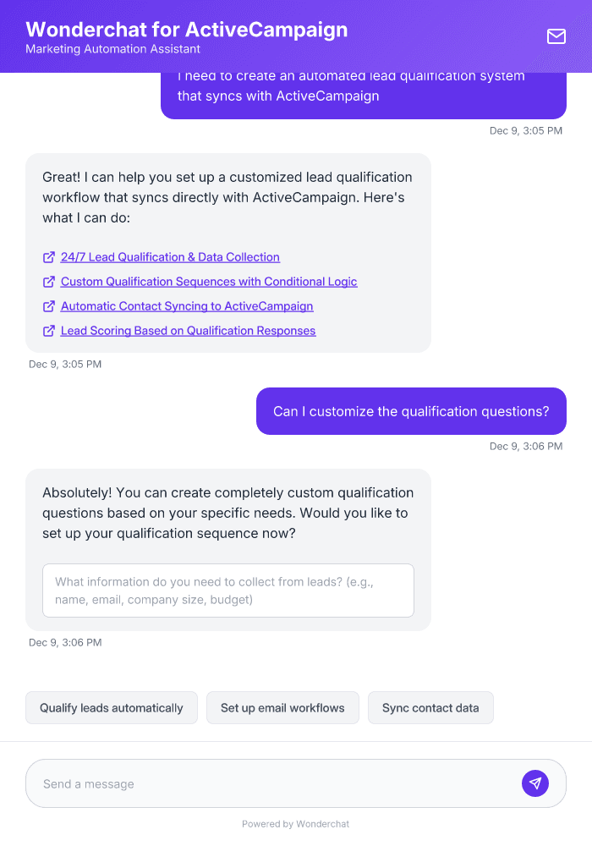
Task: Click the Wonderchat for ActiveCampaign header title
Action: pos(187,29)
